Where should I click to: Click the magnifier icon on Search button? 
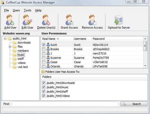pyautogui.click(x=124, y=104)
